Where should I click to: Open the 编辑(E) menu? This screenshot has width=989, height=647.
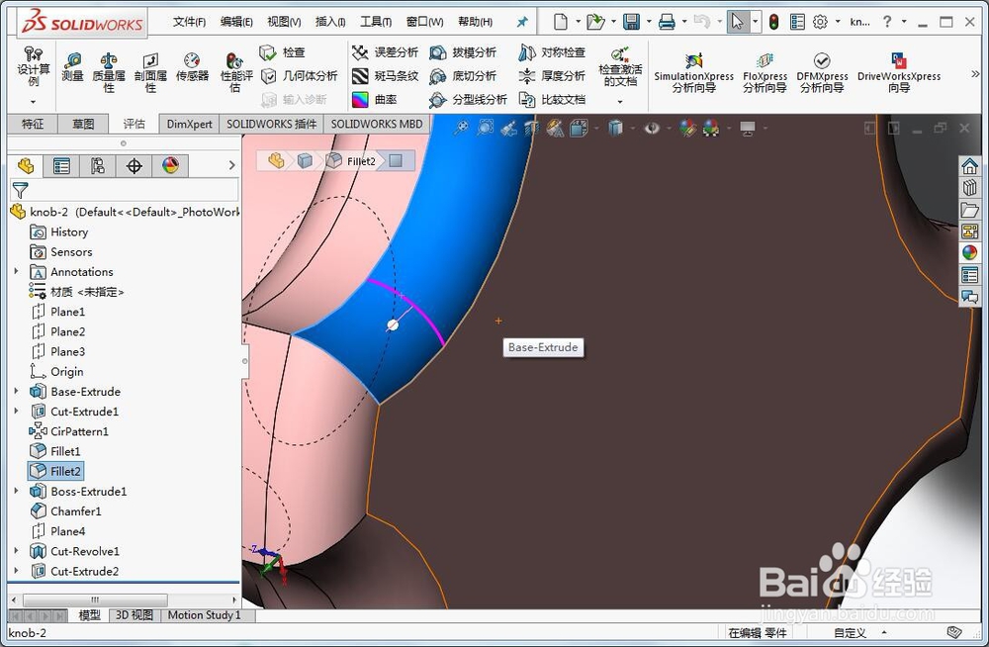(236, 22)
